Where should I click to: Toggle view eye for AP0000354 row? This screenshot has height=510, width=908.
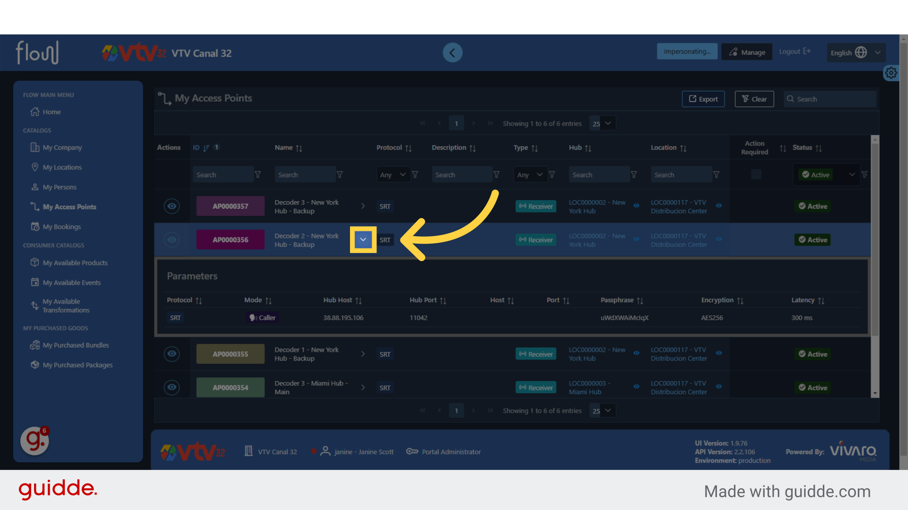(x=172, y=388)
